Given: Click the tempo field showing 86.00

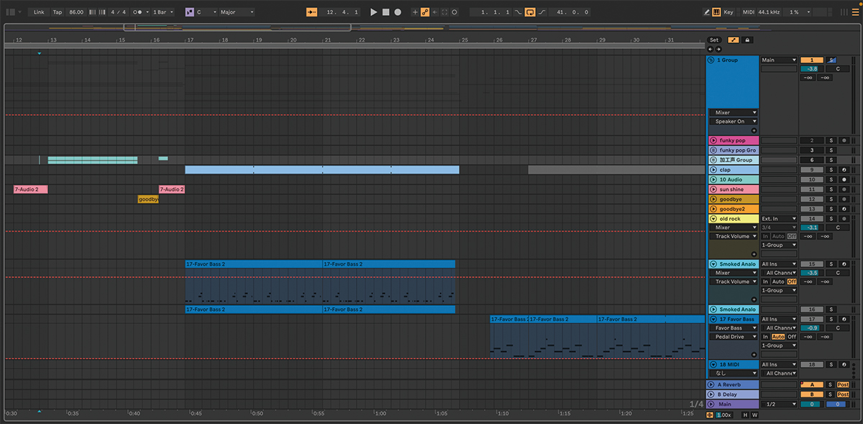Looking at the screenshot, I should [x=76, y=12].
